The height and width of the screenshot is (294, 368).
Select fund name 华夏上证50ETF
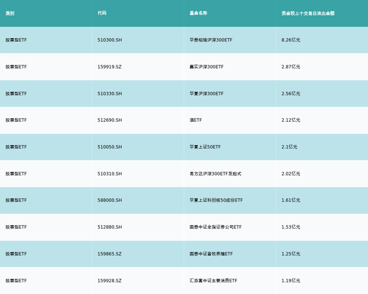tap(205, 147)
